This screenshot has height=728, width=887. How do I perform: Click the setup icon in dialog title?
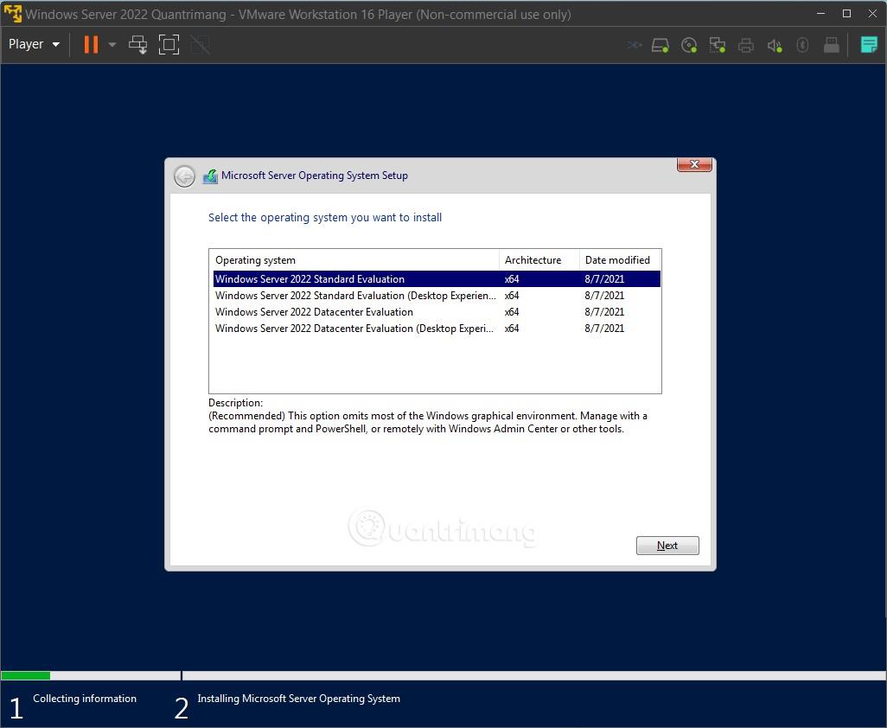point(210,176)
